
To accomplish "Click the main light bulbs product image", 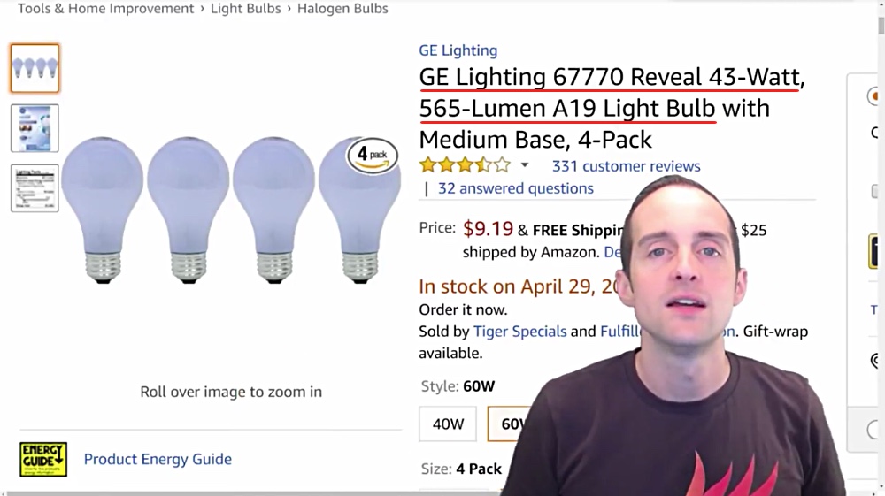I will (231, 210).
